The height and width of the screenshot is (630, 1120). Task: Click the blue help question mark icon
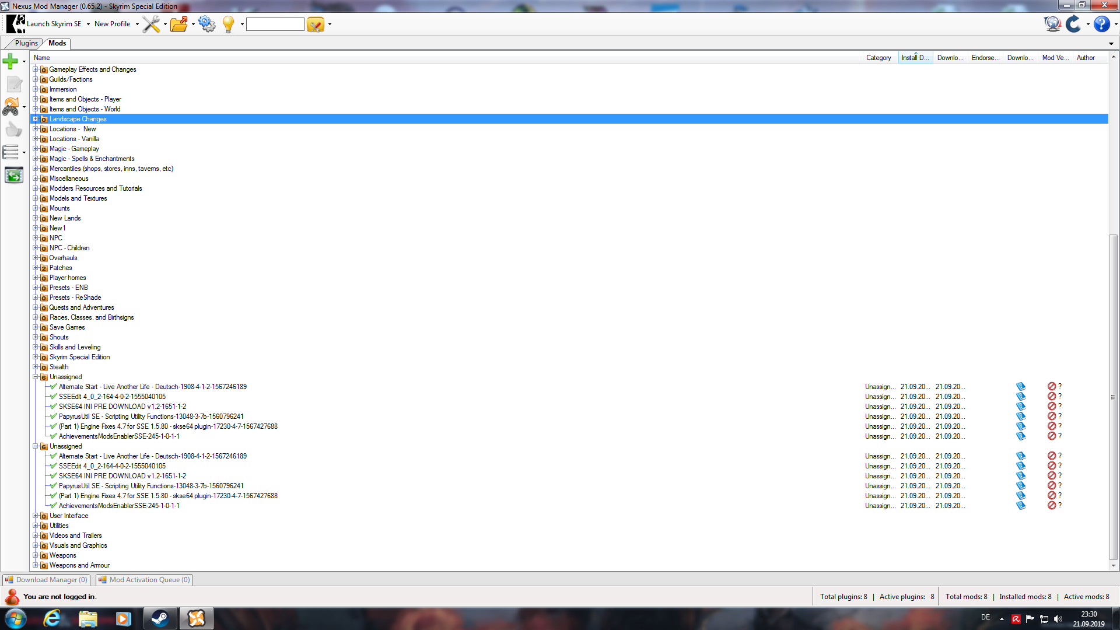[1101, 24]
